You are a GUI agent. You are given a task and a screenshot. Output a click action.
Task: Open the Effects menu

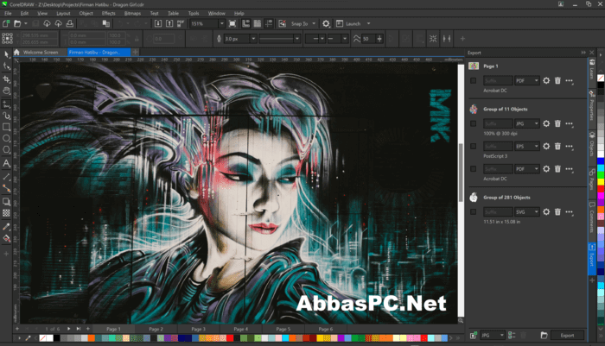[108, 13]
